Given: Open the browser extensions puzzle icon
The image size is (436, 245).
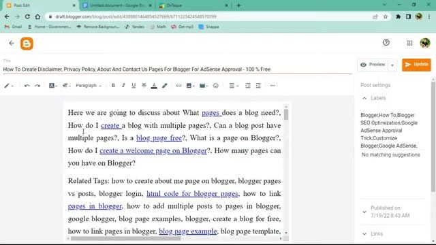Looking at the screenshot, I should coord(398,16).
